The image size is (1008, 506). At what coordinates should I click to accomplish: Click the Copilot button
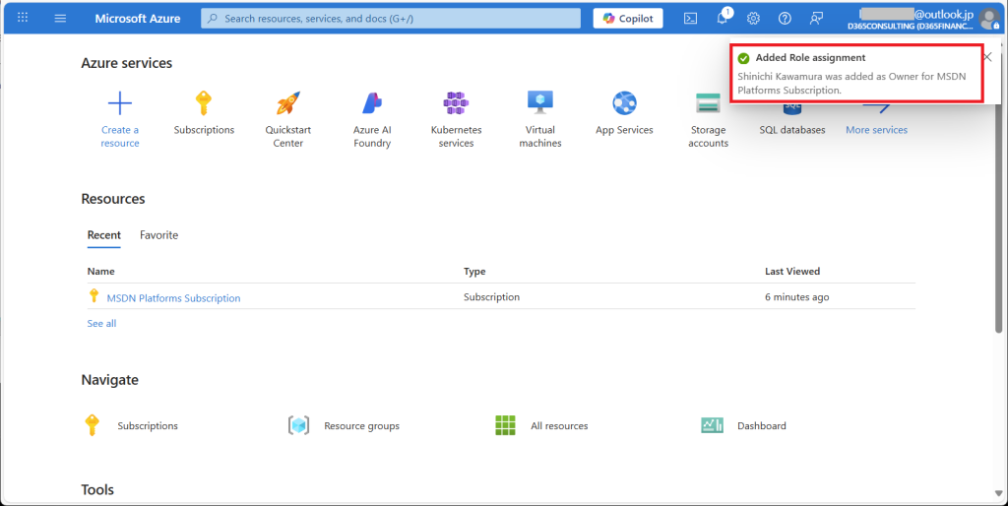pyautogui.click(x=628, y=19)
